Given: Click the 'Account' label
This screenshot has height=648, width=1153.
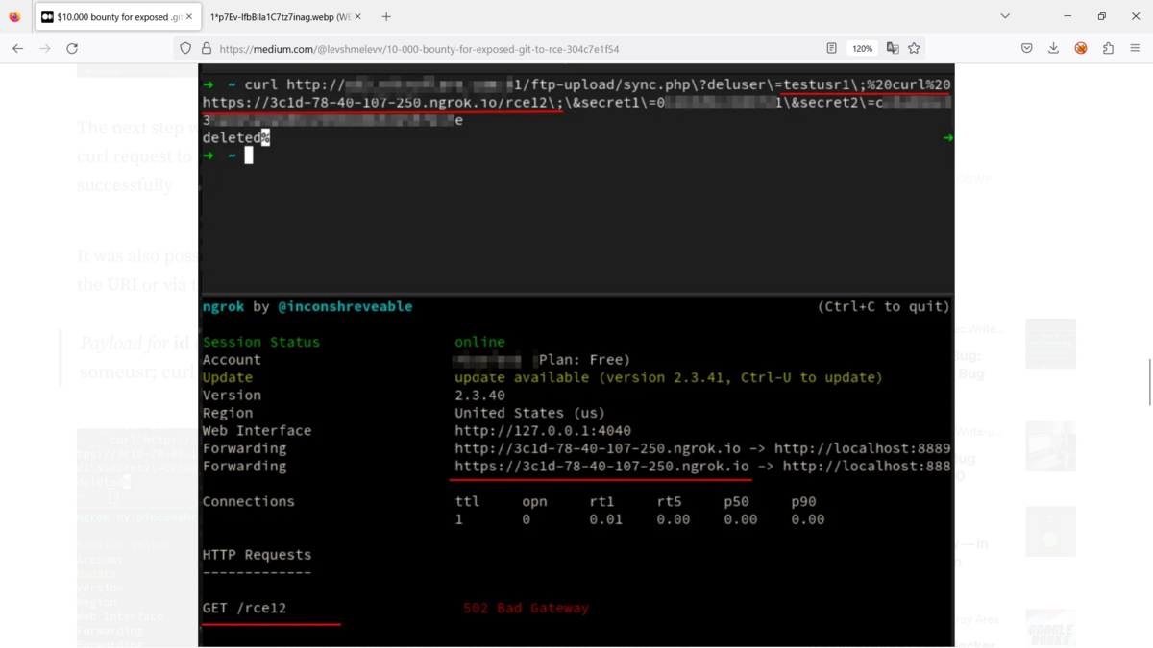Looking at the screenshot, I should pyautogui.click(x=232, y=360).
